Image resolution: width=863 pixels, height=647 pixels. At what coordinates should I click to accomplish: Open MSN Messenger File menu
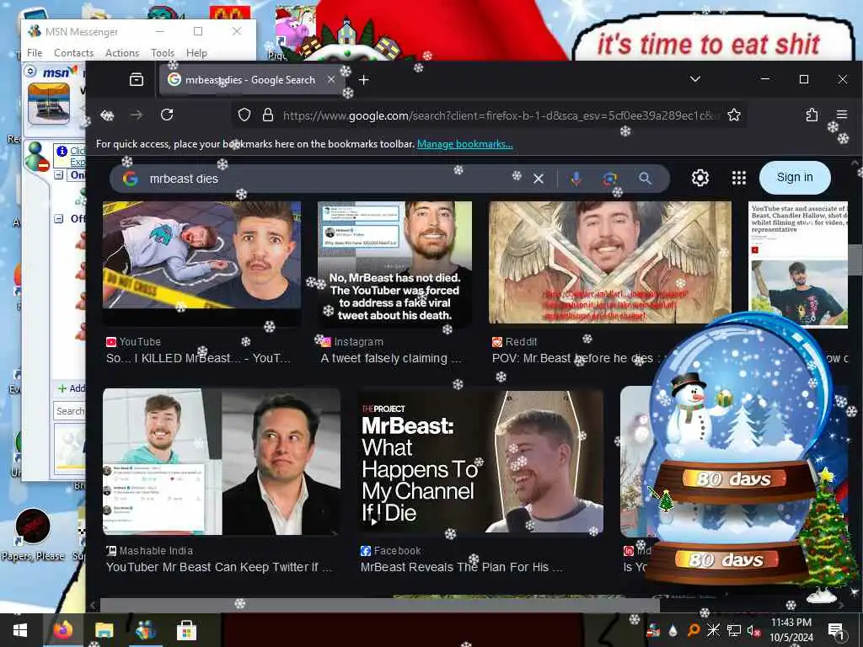pos(34,53)
